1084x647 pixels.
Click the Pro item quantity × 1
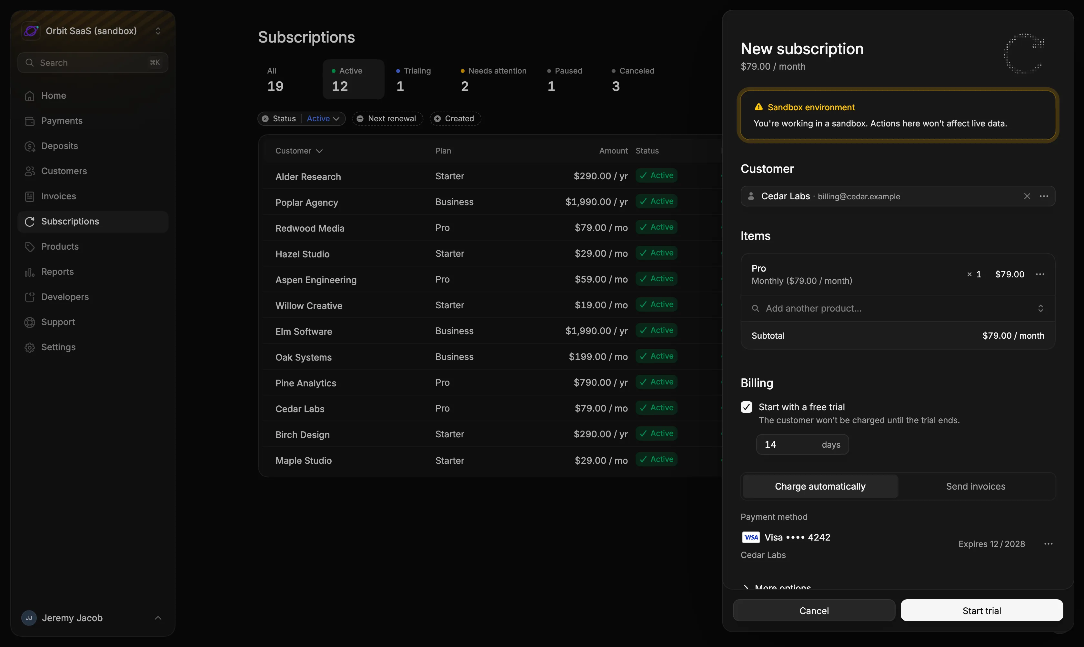tap(974, 274)
